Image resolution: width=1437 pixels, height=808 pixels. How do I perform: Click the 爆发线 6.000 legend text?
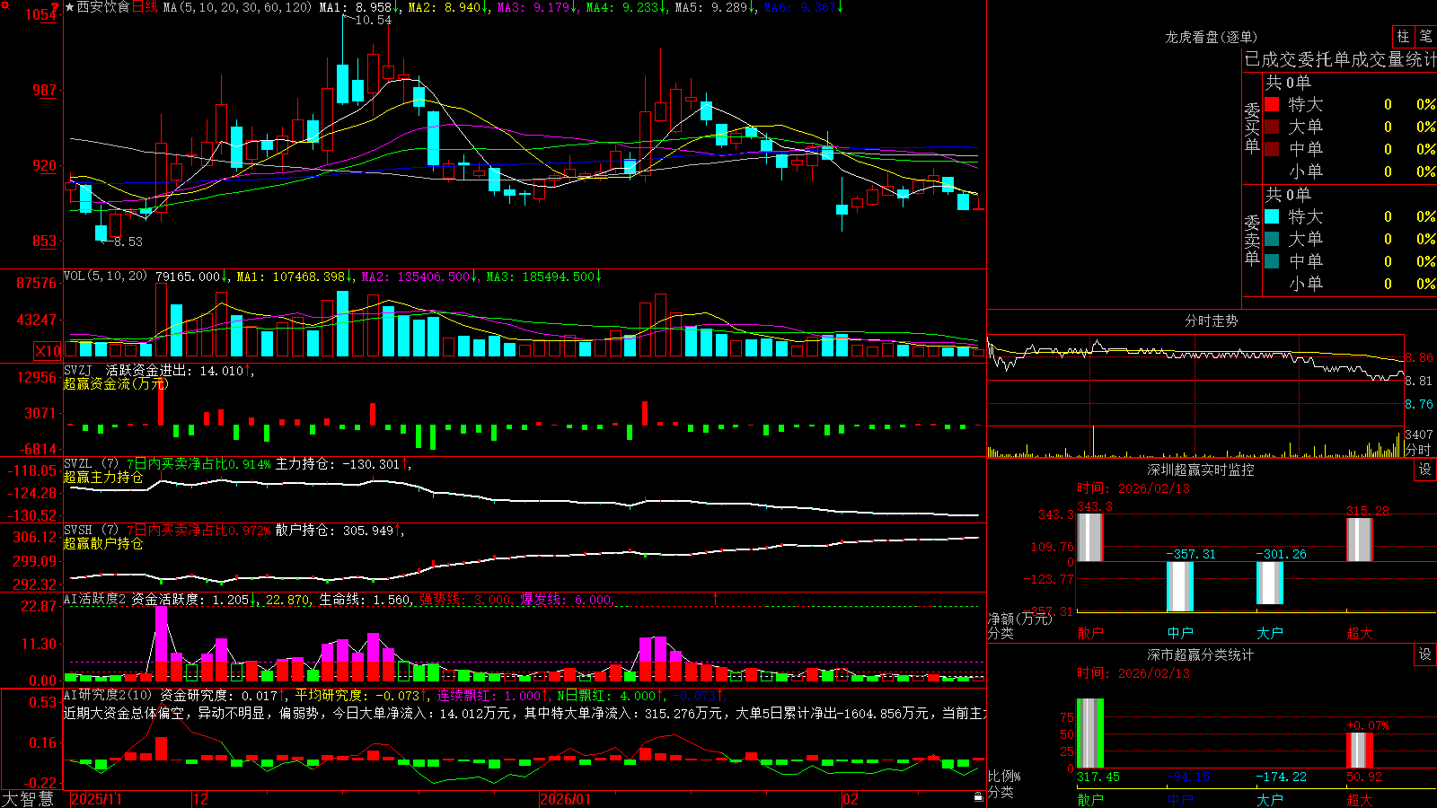coord(567,600)
